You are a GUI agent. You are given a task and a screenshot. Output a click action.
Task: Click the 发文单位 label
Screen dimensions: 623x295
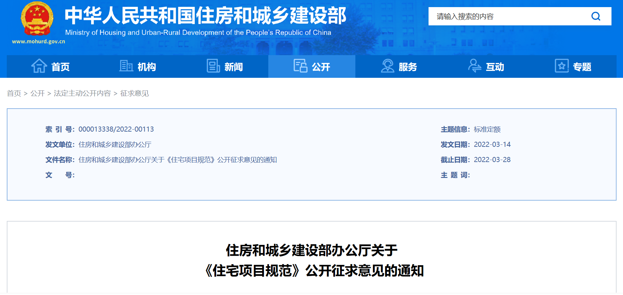[x=60, y=144]
